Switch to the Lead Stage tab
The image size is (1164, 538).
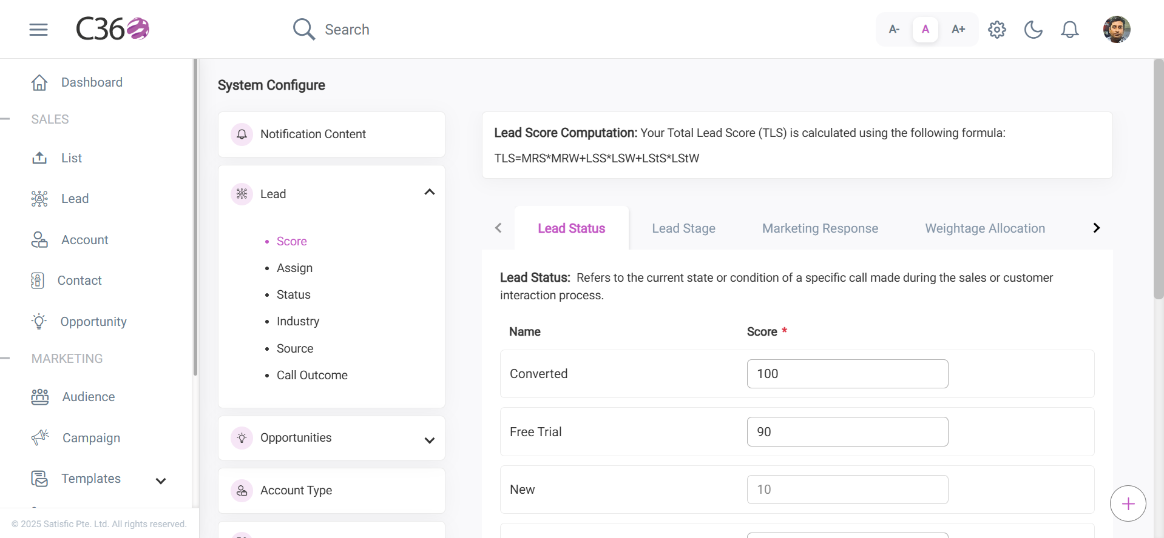click(683, 228)
